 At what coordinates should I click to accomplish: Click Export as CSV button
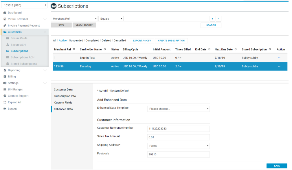pos(142,41)
